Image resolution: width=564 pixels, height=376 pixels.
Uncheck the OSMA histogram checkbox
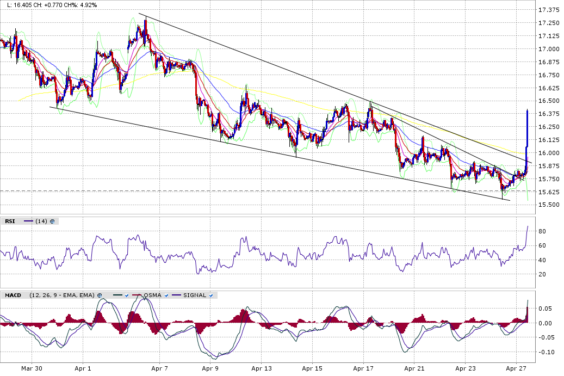[x=166, y=295]
